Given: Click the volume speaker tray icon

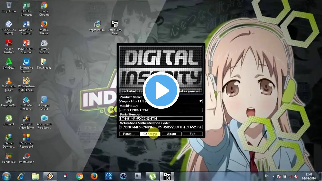Looking at the screenshot, I should click(296, 176).
